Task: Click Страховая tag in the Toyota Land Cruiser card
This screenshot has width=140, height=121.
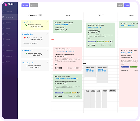Action: [67, 93]
